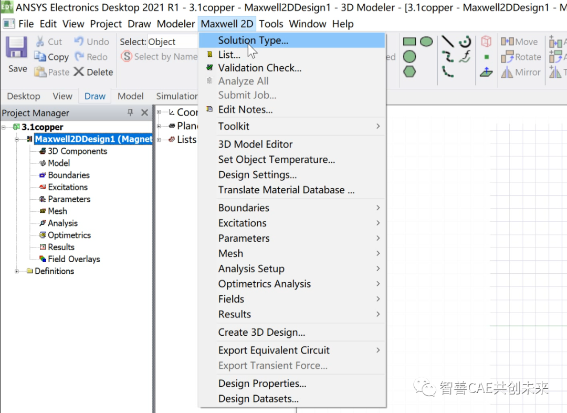
Task: Click the Draw point green square icon
Action: pos(487,57)
